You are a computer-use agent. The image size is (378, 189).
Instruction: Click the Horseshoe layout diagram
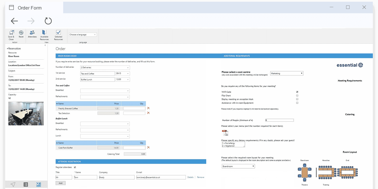(x=326, y=172)
